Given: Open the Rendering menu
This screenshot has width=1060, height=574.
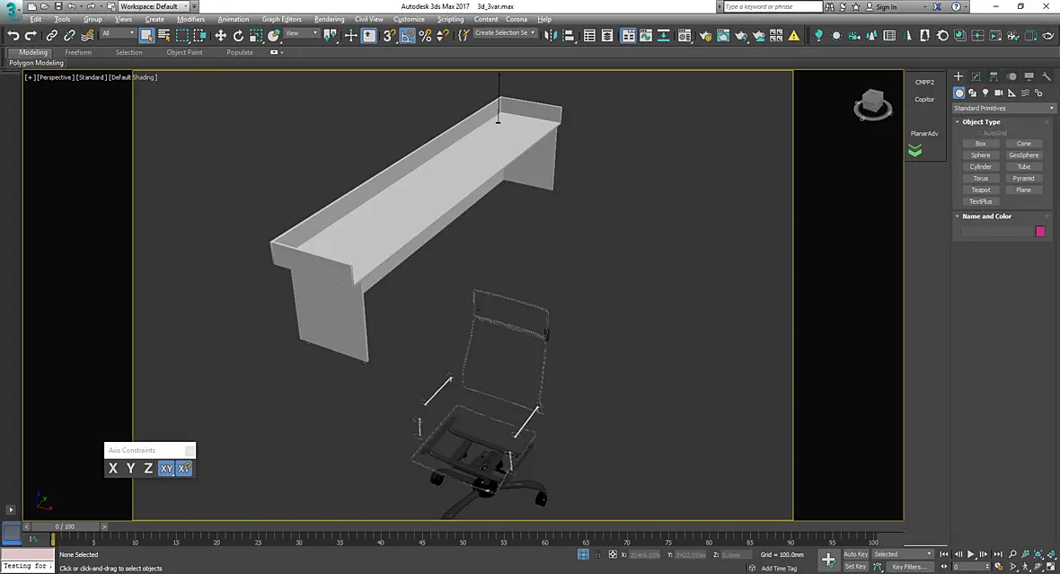Looking at the screenshot, I should (x=329, y=19).
